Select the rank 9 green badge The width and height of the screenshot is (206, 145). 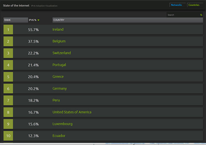coord(8,124)
